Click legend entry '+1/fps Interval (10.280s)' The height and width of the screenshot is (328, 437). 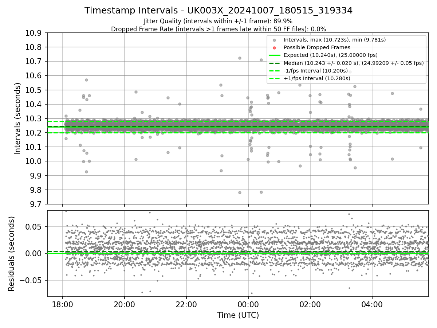pyautogui.click(x=317, y=78)
